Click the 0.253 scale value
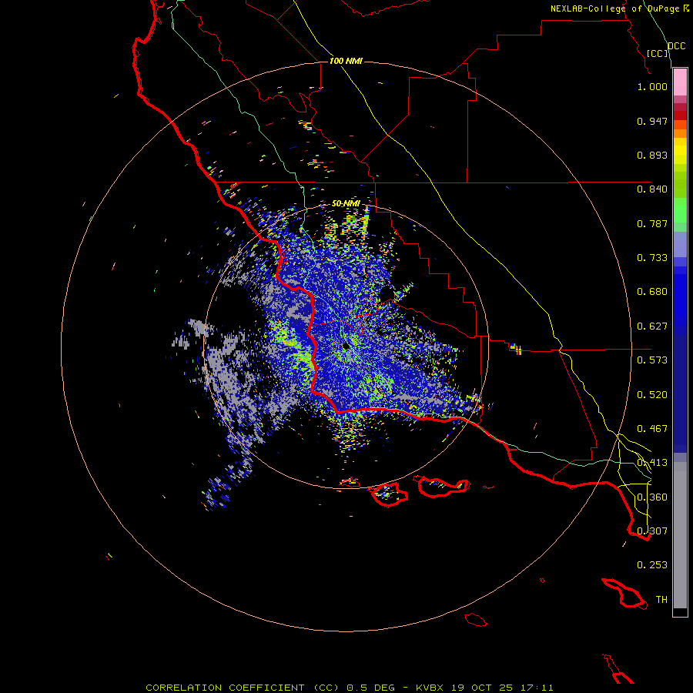This screenshot has height=693, width=693. pos(652,565)
